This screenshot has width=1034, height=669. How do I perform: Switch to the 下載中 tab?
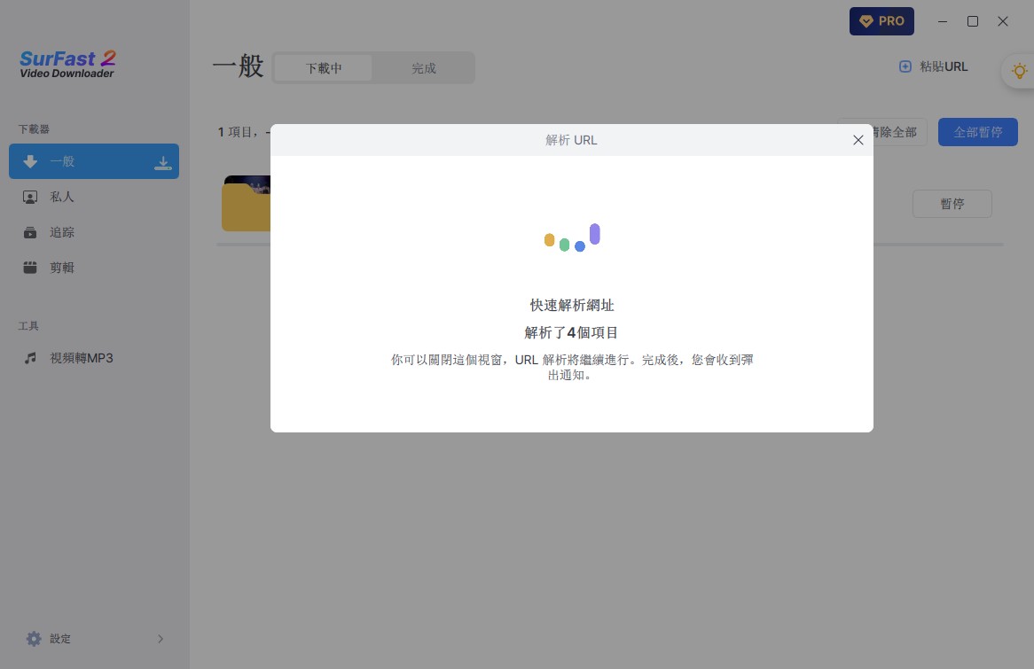pos(323,68)
